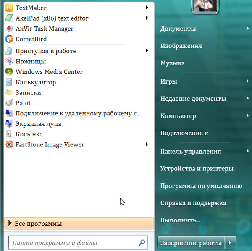
Task: Open shutdown options arrow next to Завершение работы
Action: 231,243
